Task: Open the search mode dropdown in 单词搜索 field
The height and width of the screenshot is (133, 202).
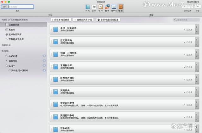Action: 5,7
